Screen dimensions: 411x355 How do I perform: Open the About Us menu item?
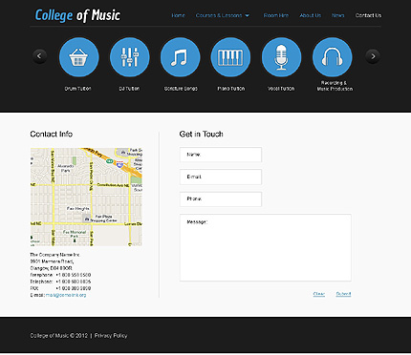point(310,15)
